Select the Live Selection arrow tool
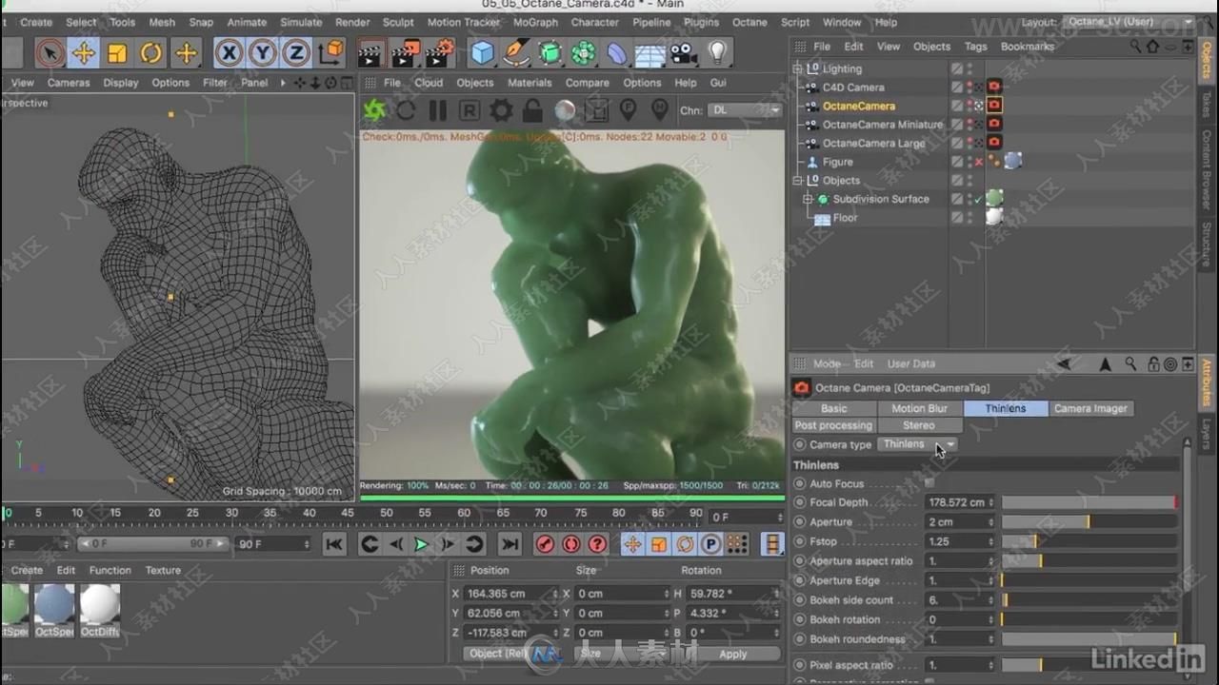1219x685 pixels. tap(50, 53)
